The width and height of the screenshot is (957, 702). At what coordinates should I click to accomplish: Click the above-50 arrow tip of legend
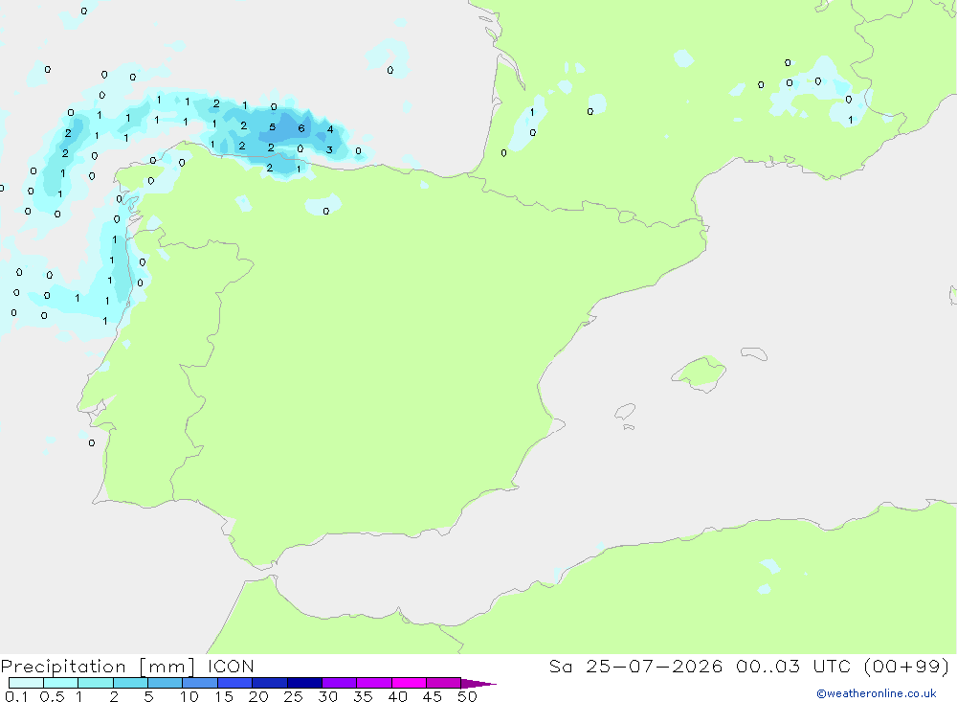point(478,683)
